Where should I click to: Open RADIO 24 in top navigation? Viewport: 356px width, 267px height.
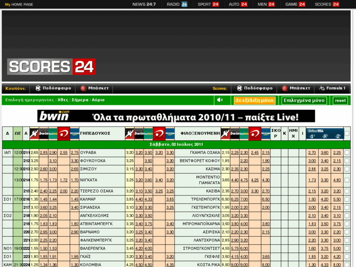coord(177,4)
